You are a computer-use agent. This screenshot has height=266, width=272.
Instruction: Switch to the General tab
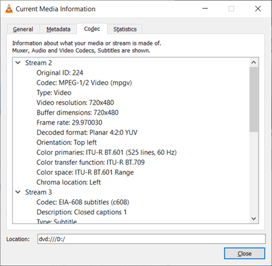[x=23, y=29]
